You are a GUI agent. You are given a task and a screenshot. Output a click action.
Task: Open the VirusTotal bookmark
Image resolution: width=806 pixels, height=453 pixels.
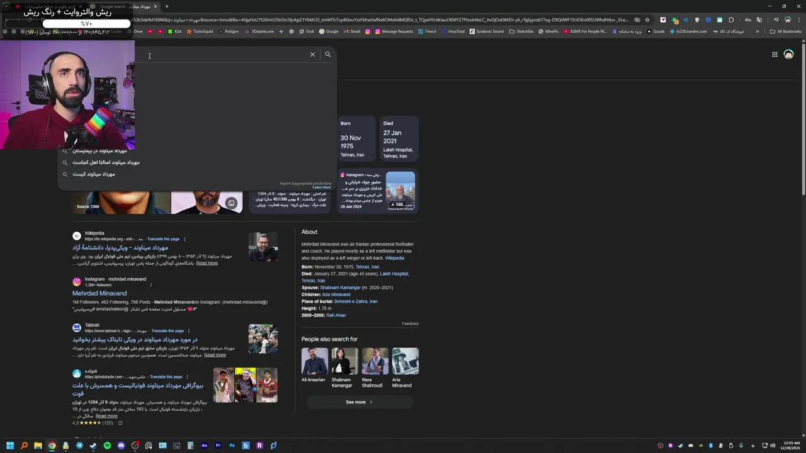point(453,31)
